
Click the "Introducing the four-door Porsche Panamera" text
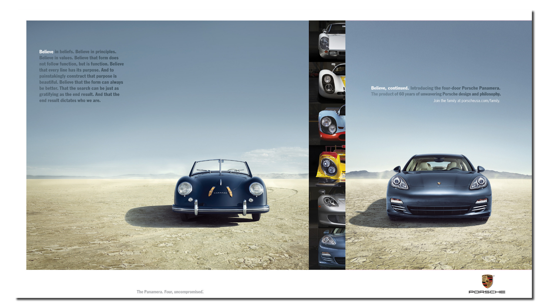(455, 88)
